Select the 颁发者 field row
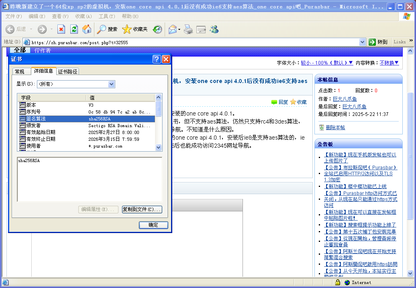 click(x=86, y=125)
